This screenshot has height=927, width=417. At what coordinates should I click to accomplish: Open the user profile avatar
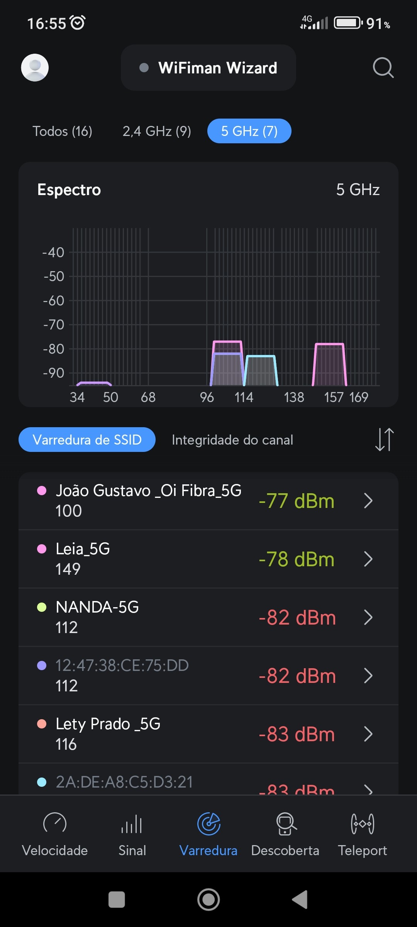click(x=35, y=68)
